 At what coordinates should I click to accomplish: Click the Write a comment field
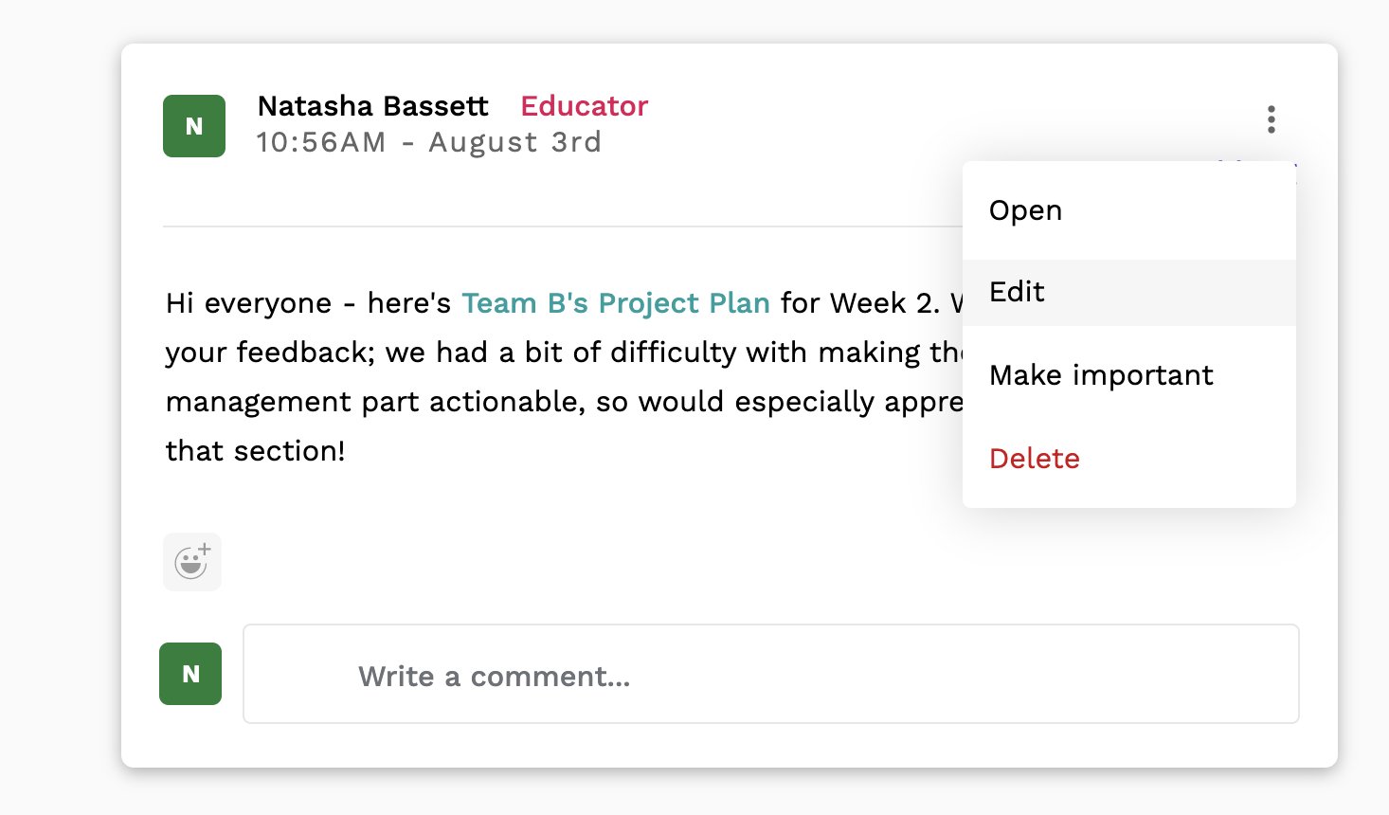(771, 674)
